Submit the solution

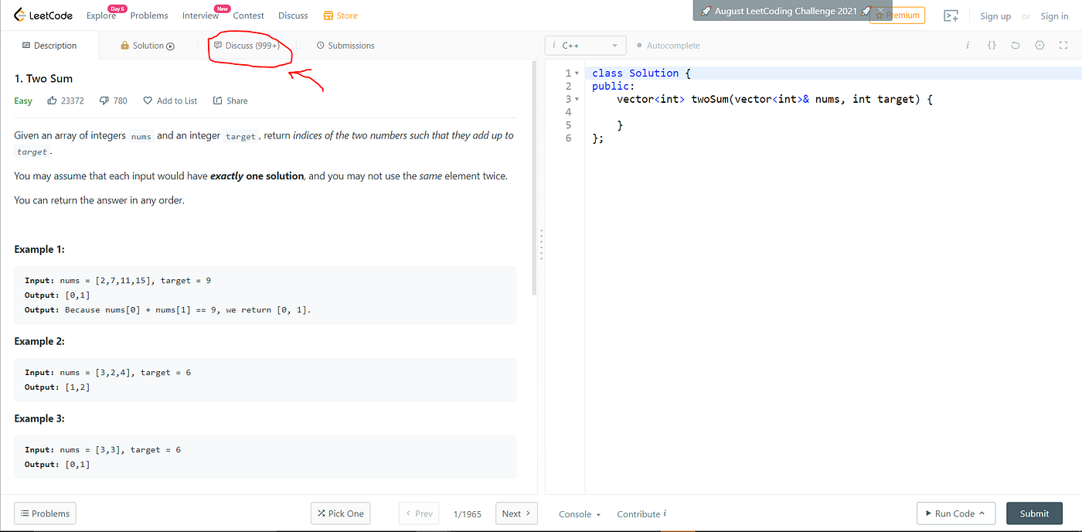click(x=1034, y=513)
